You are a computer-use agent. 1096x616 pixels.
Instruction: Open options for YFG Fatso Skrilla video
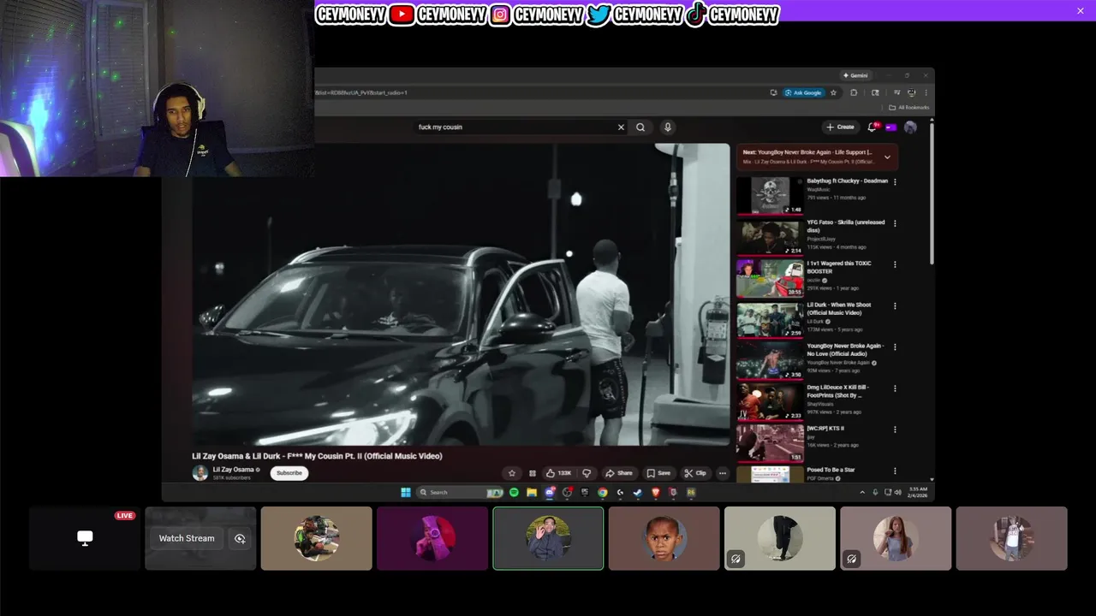click(x=895, y=223)
